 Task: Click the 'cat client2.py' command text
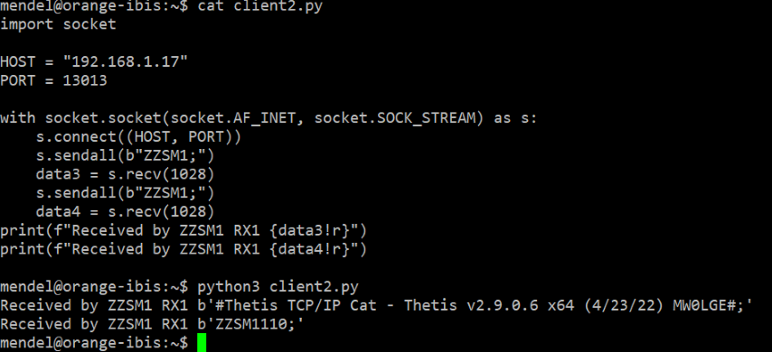point(260,6)
